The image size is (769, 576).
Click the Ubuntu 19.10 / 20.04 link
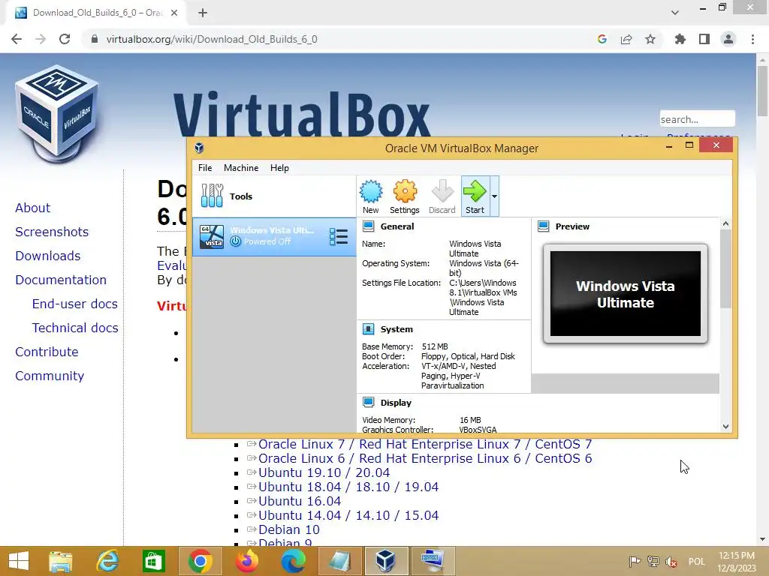click(x=324, y=472)
